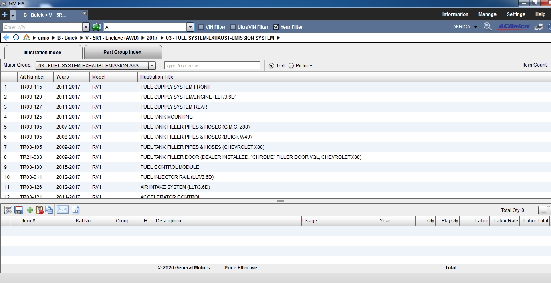Sort by the Description column header
The width and height of the screenshot is (551, 283).
coord(228,221)
